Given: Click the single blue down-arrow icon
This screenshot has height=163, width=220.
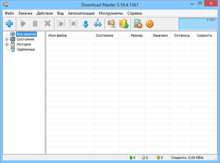Looking at the screenshot, I should coord(85,24).
